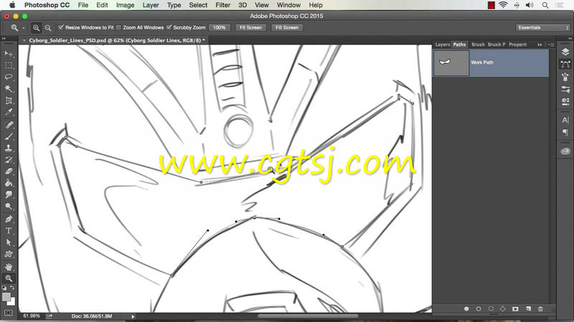The width and height of the screenshot is (574, 322).
Task: Click the background color swatch
Action: [x=12, y=302]
